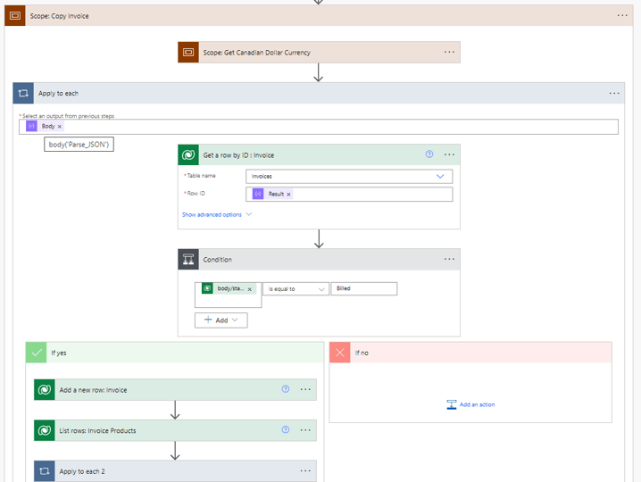Click help icon on Get a row by ID

click(x=429, y=154)
